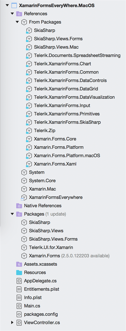
Task: Click the ViewController.cs file icon
Action: coord(19,322)
